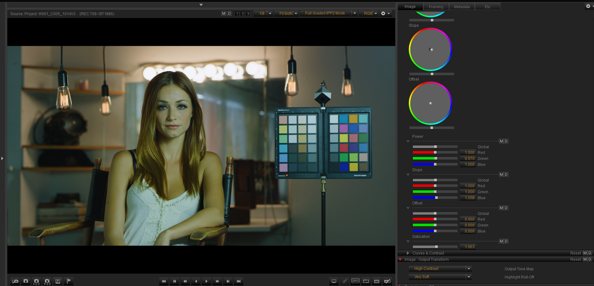Click the flag marker icon
This screenshot has width=594, height=286.
[x=69, y=281]
